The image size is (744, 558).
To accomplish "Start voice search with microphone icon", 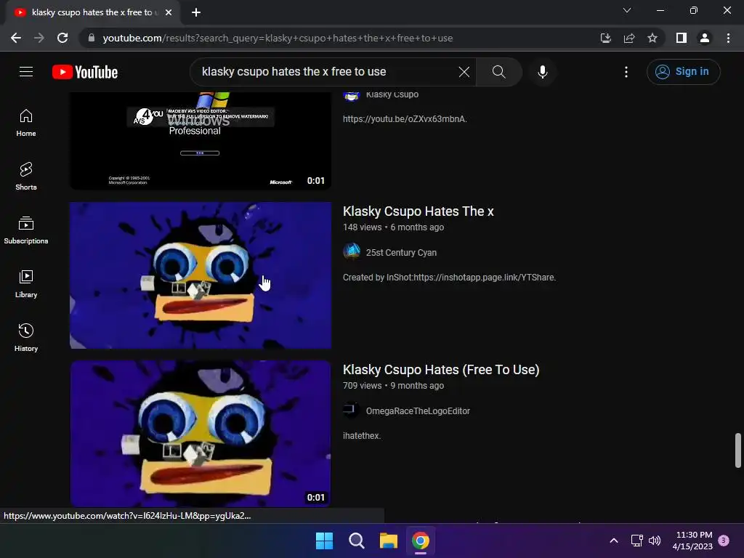I will 543,72.
